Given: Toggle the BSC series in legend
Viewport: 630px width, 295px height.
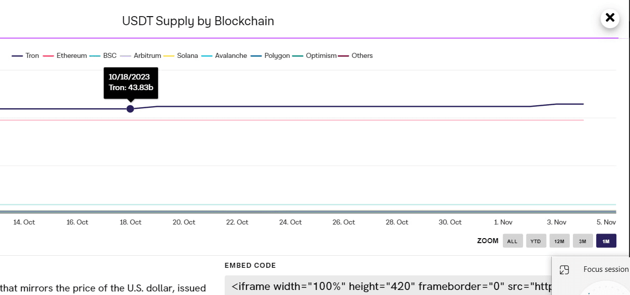Looking at the screenshot, I should (103, 56).
